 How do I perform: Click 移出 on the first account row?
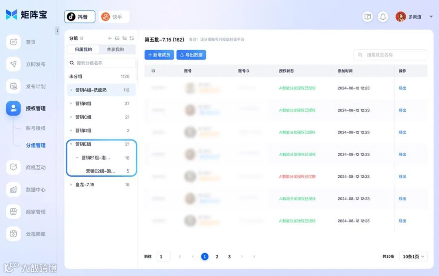(402, 88)
